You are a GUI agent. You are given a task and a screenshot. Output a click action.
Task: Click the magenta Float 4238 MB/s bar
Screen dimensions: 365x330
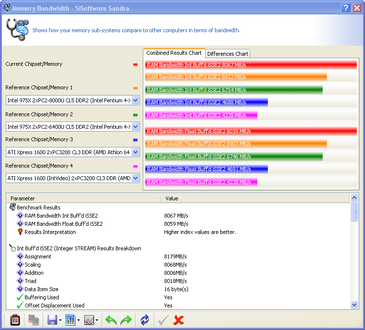pos(201,182)
